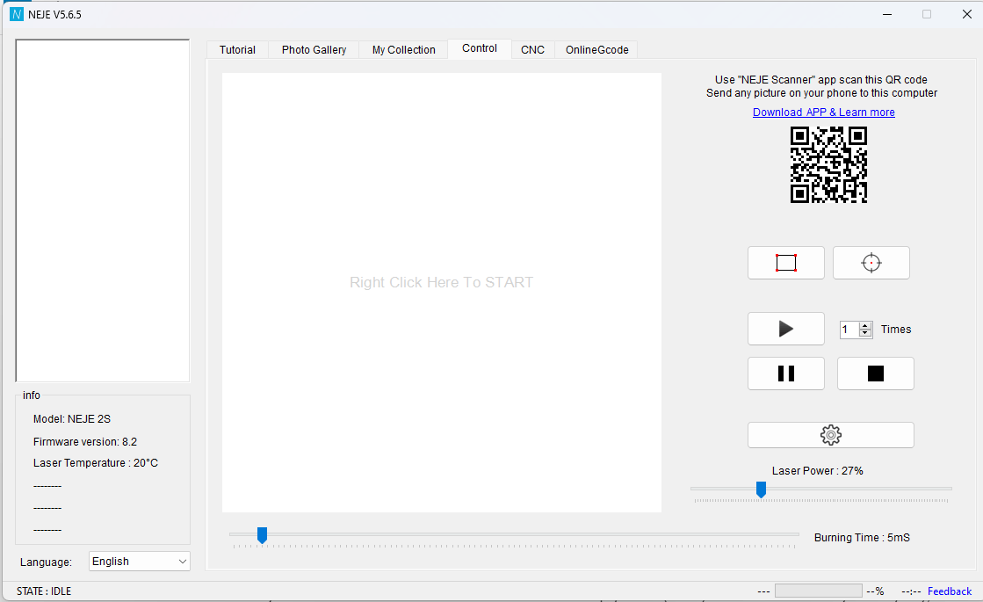Click the Burning Time slider handle
The height and width of the screenshot is (602, 983).
point(262,534)
